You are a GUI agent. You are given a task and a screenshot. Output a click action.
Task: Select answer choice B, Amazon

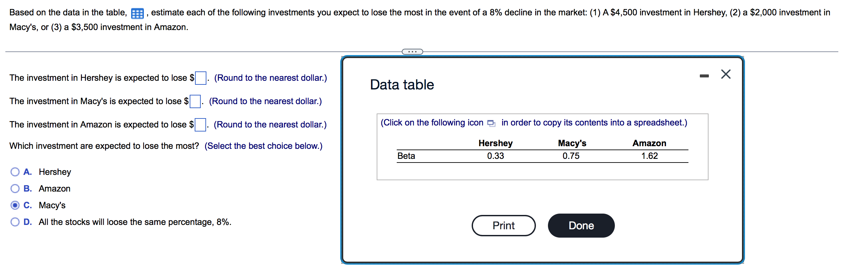(x=14, y=188)
